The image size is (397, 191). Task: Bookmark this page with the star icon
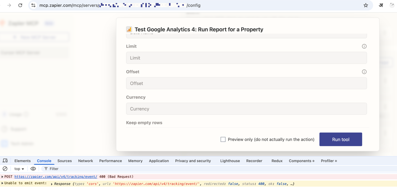click(366, 5)
